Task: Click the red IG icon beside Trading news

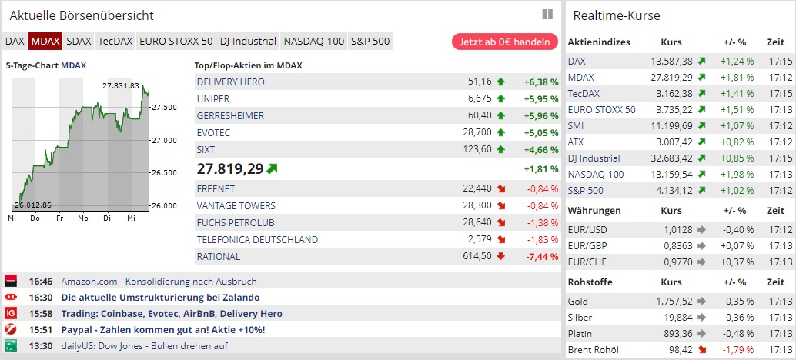Action: [11, 314]
